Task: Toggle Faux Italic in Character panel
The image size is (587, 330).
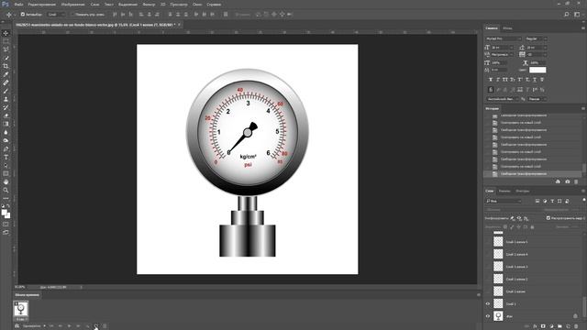Action: tap(498, 80)
